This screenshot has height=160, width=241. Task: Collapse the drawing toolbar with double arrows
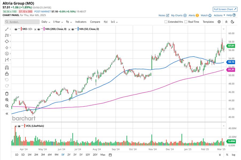(7, 114)
